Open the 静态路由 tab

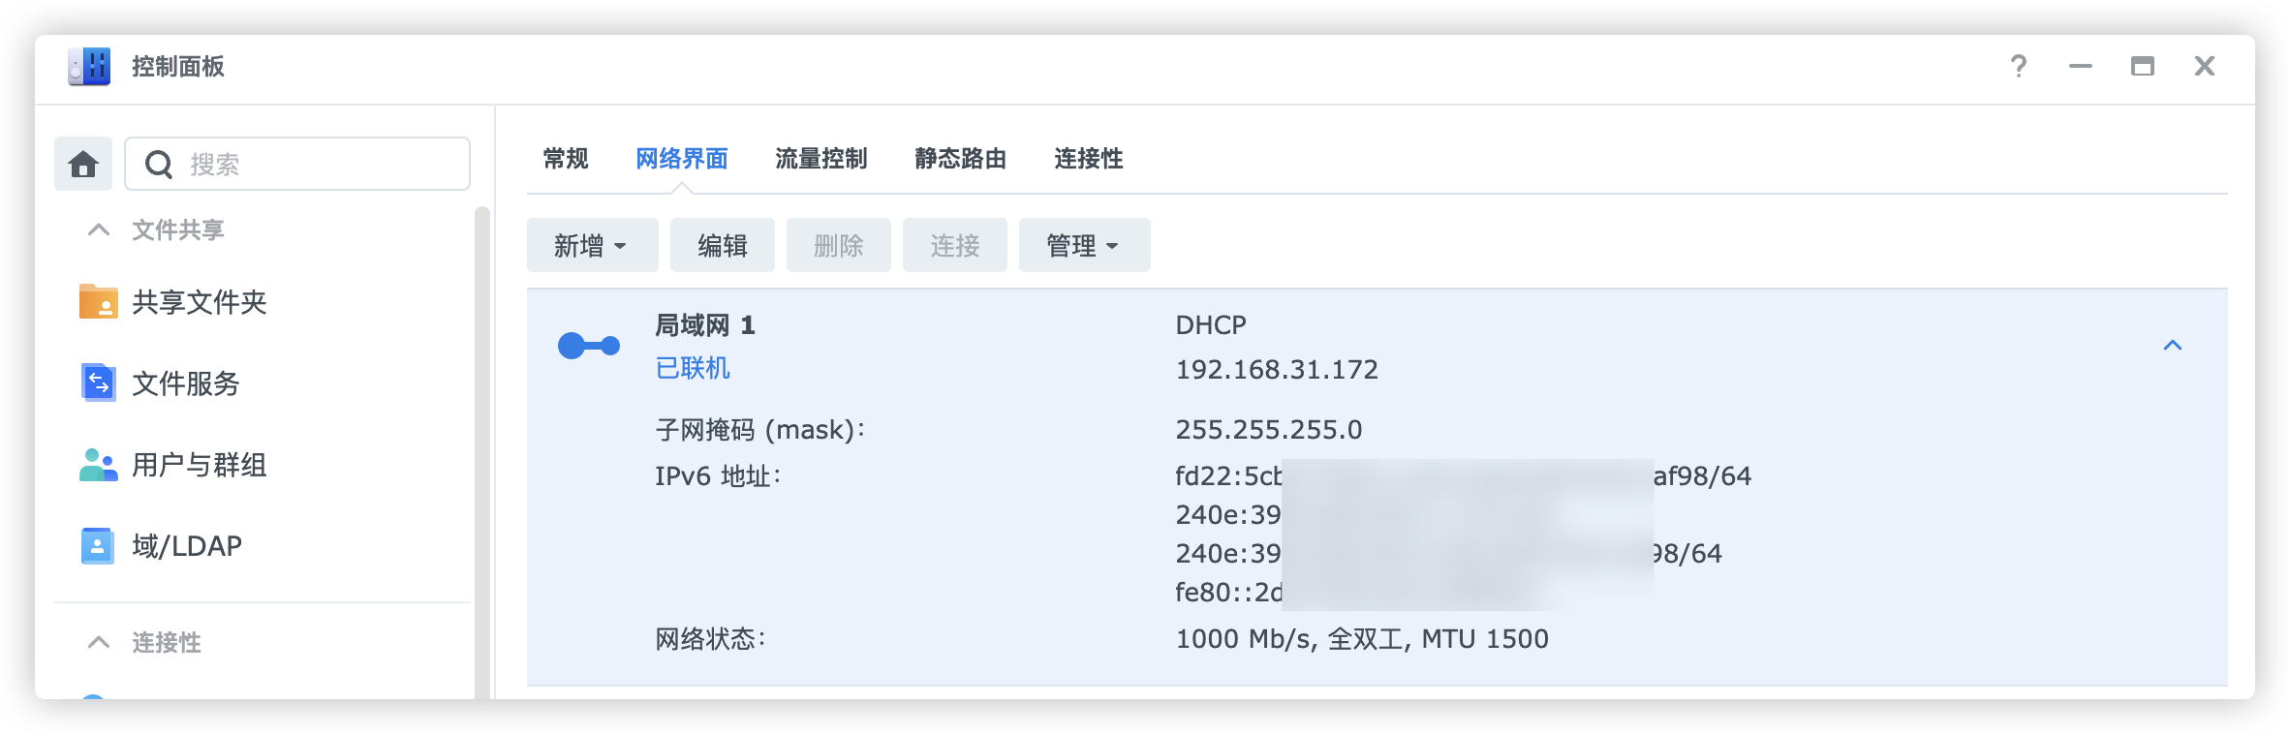pos(960,159)
